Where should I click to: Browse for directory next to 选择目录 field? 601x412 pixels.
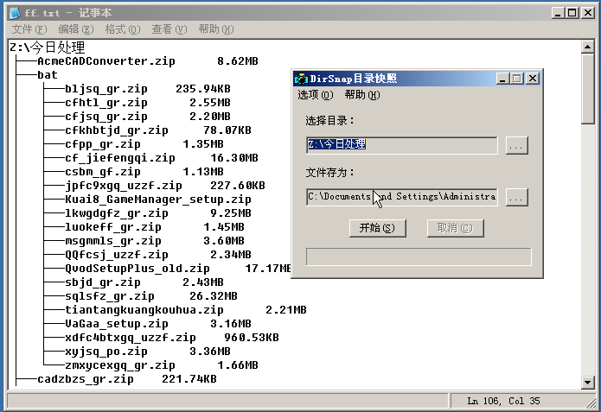(x=516, y=145)
